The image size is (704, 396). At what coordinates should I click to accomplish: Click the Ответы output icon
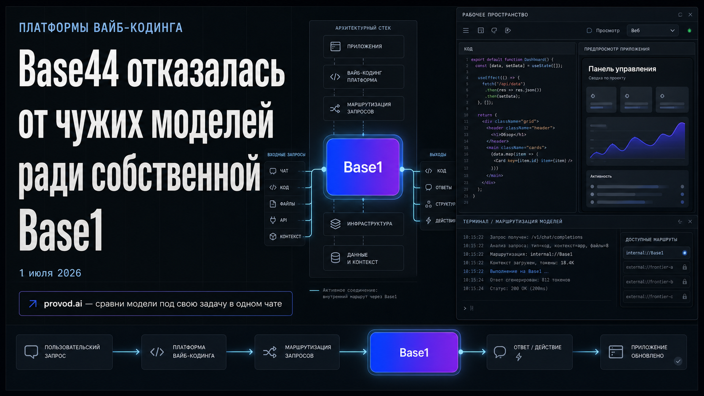click(428, 188)
